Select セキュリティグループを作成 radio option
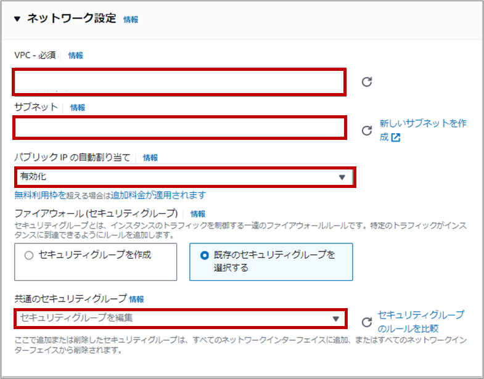Viewport: 484px width, 379px height. click(96, 262)
